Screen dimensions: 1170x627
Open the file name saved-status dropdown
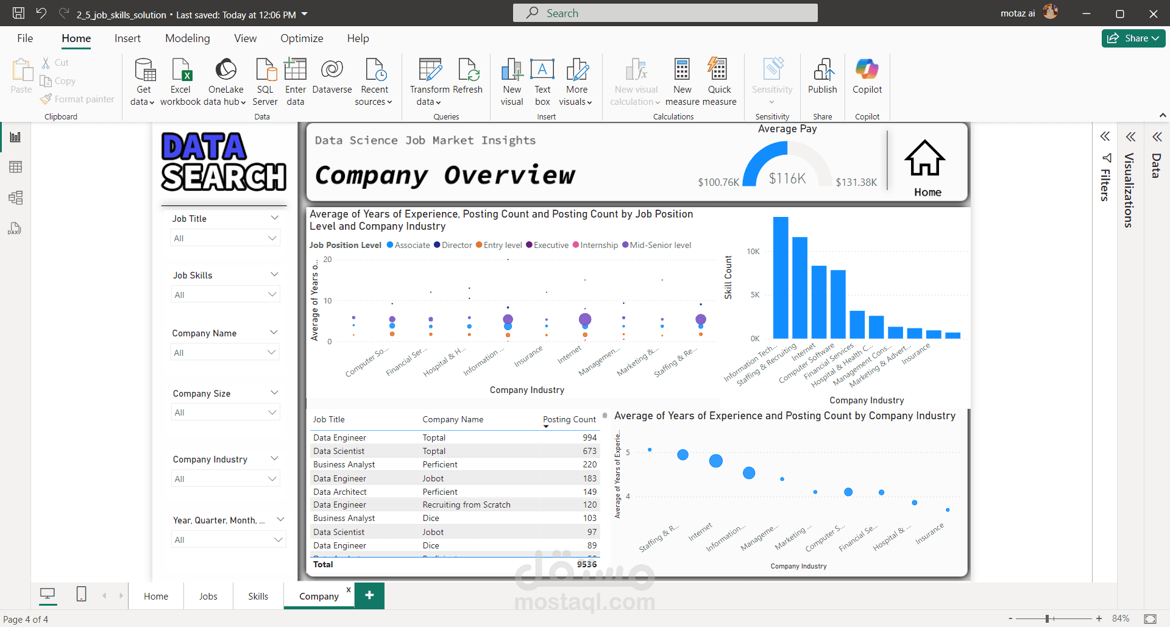pos(305,14)
